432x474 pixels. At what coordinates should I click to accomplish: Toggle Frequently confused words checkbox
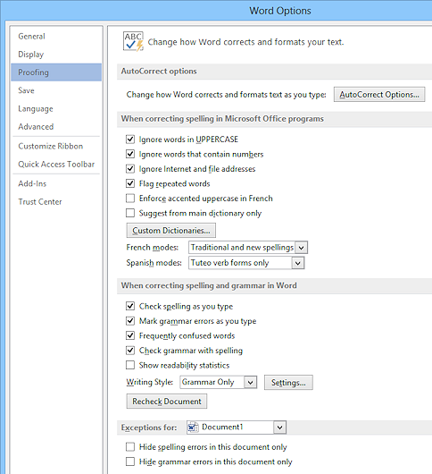tap(130, 335)
